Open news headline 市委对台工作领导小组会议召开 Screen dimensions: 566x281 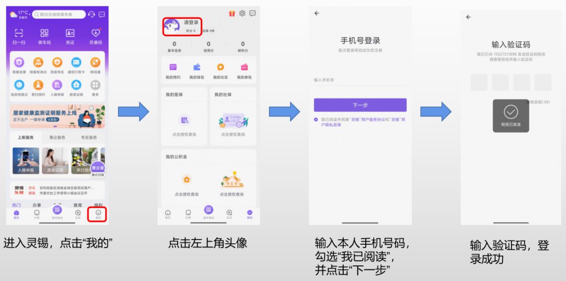(63, 193)
